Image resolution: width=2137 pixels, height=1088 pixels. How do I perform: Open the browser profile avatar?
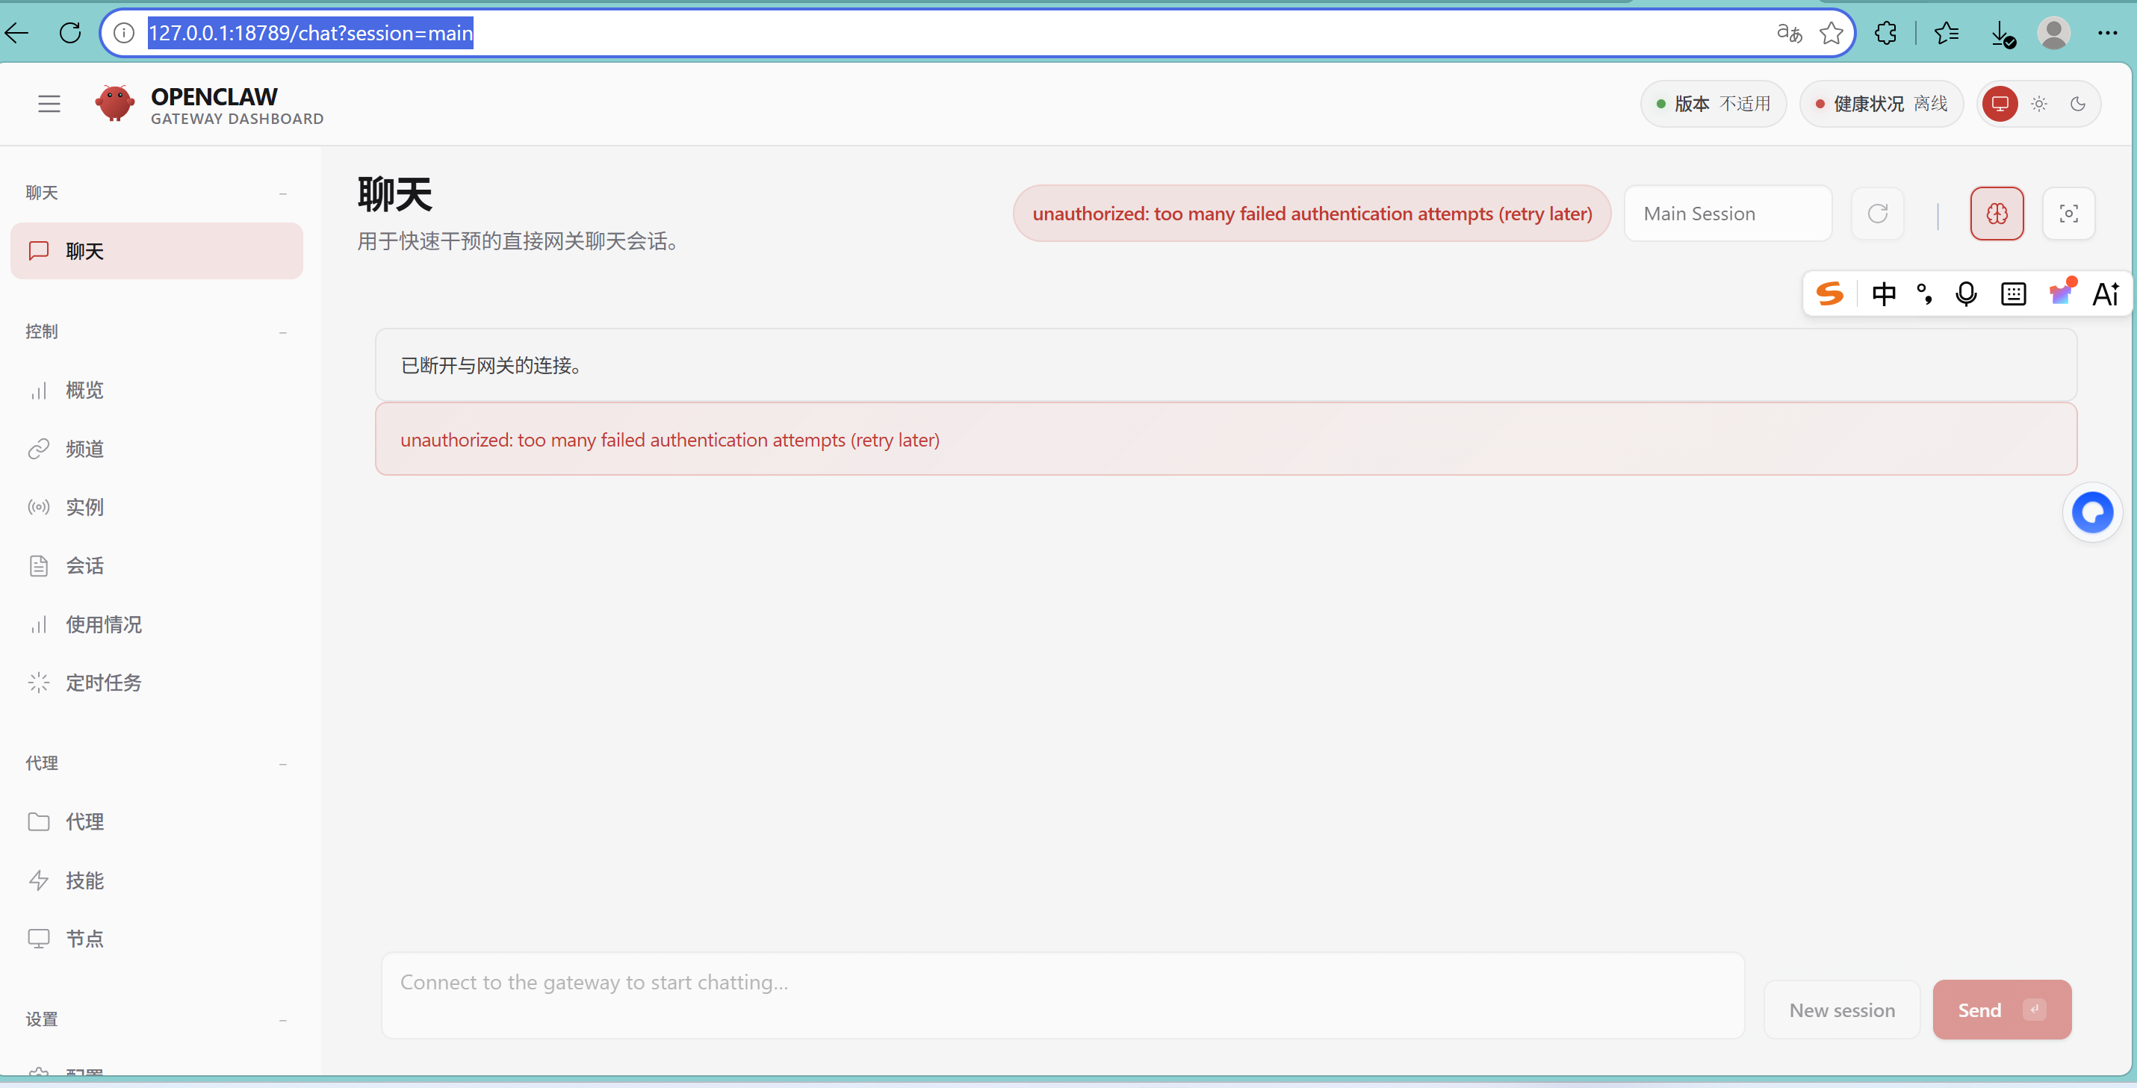tap(2054, 33)
